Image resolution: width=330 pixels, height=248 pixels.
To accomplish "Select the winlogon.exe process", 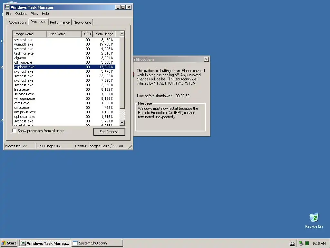I will [64, 98].
